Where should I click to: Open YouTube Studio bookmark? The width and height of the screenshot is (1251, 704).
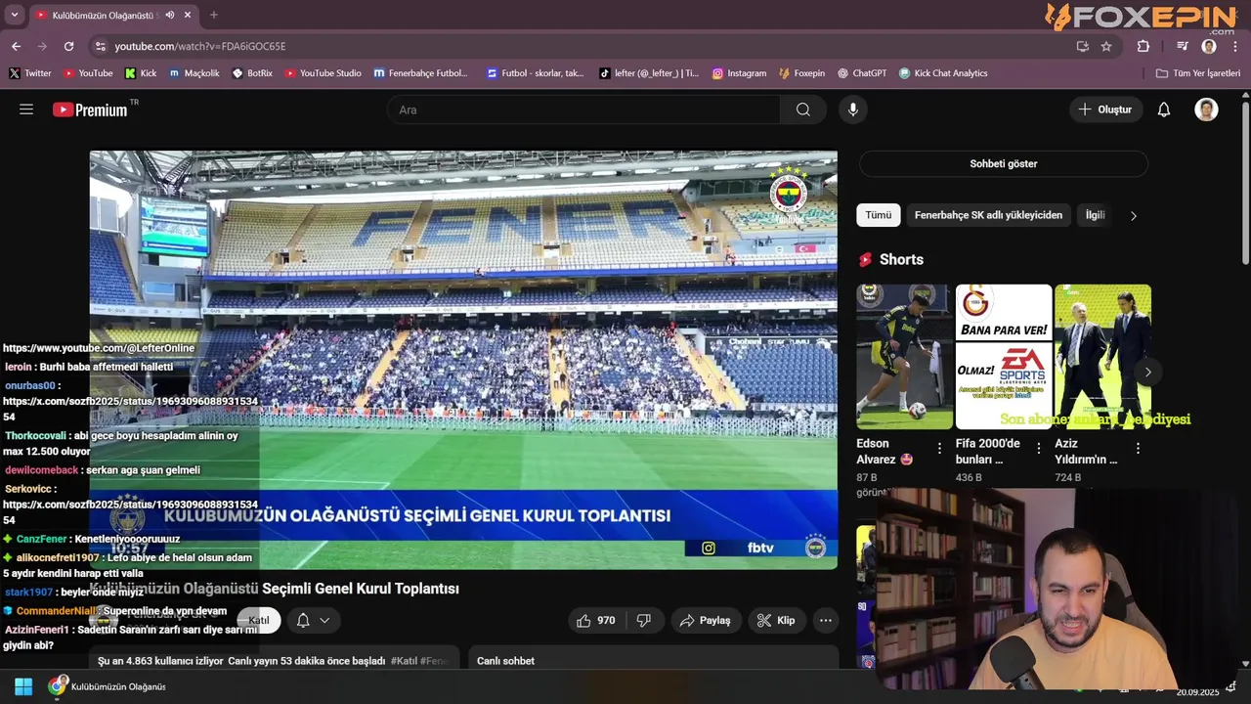pyautogui.click(x=324, y=73)
